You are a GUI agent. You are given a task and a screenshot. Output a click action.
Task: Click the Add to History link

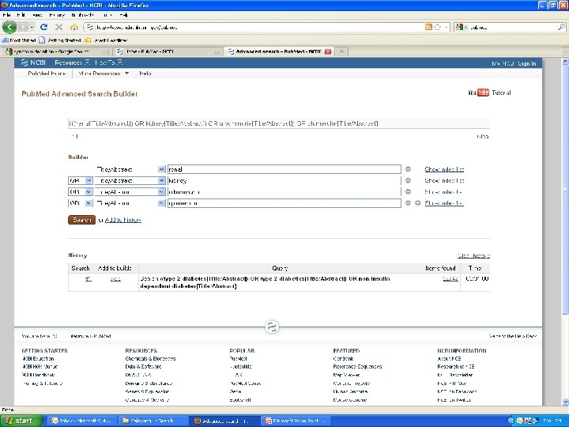122,220
